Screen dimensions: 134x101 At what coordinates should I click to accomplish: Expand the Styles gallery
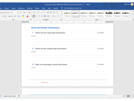131,14
